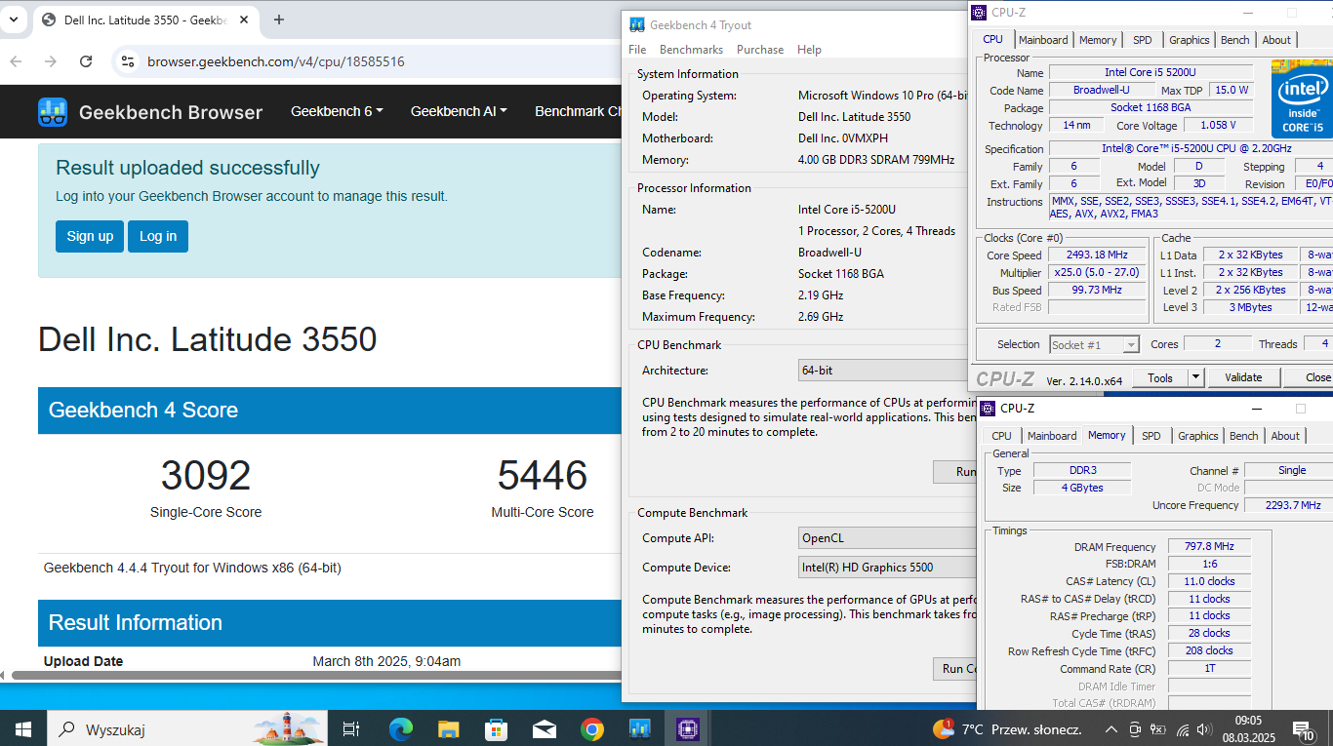Select Mainboard tab in lower CPU-Z window

tap(1052, 436)
